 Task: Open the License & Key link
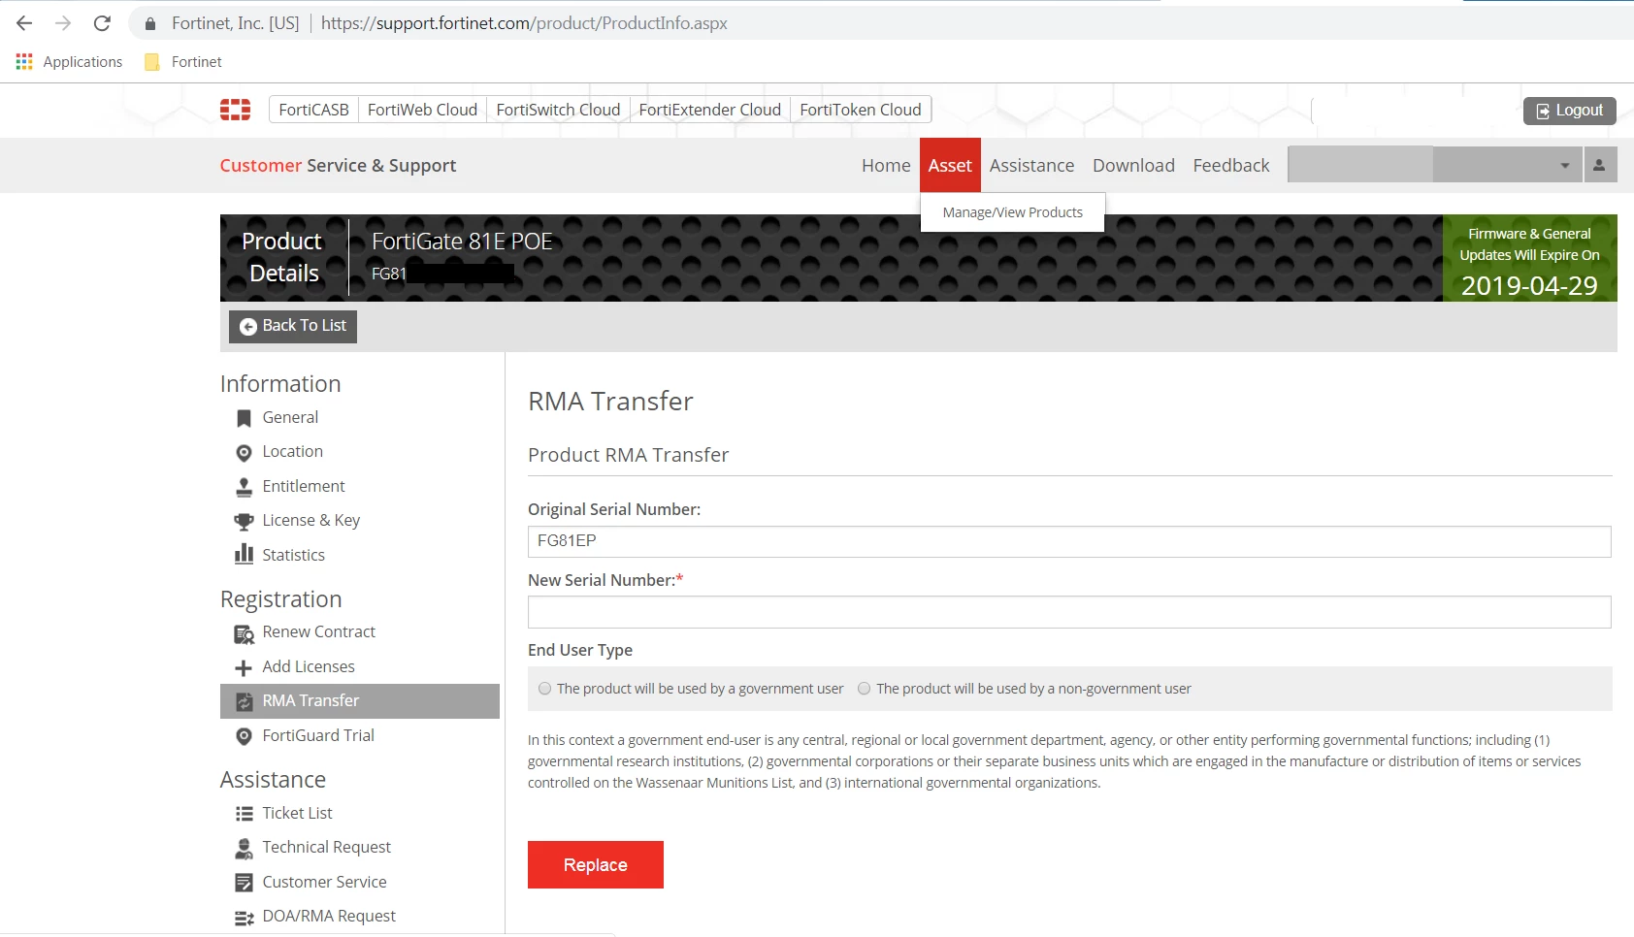(310, 521)
